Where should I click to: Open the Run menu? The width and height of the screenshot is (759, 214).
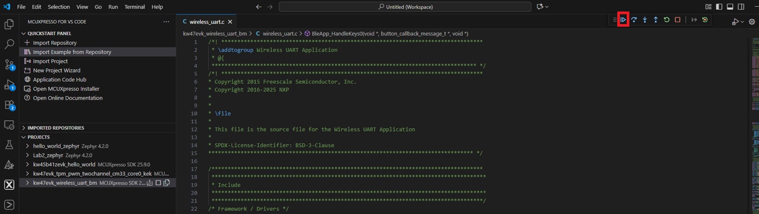click(113, 7)
